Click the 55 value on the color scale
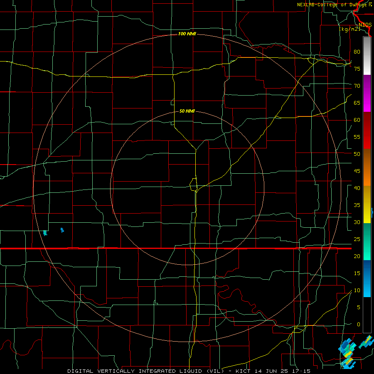Screen dimensions: 374x374 click(357, 137)
